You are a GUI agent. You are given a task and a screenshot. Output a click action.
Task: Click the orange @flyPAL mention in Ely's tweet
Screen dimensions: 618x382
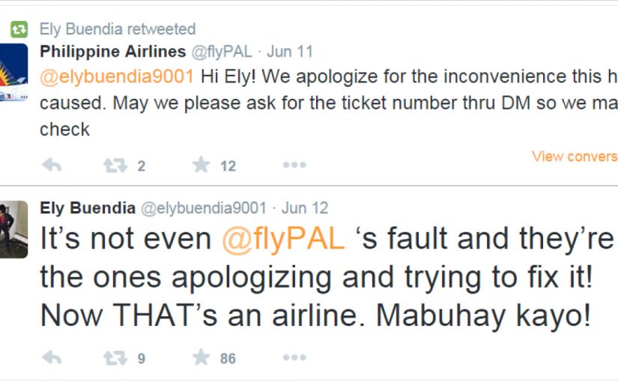[x=282, y=239]
